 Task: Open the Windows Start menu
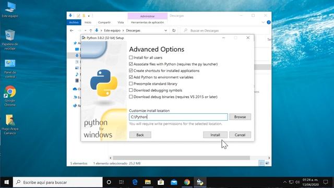(6, 182)
